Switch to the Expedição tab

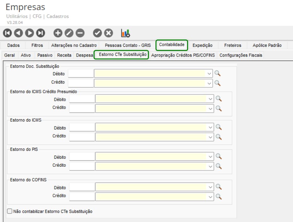tap(203, 45)
